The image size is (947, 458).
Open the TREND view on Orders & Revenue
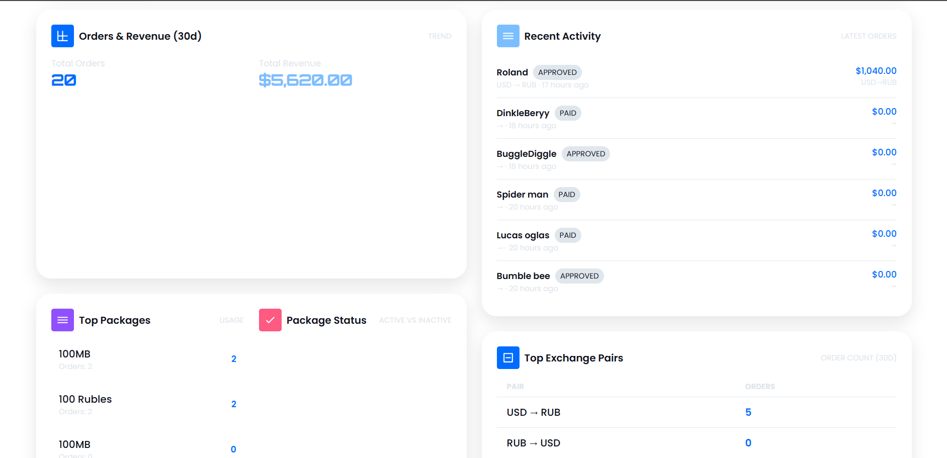tap(440, 36)
